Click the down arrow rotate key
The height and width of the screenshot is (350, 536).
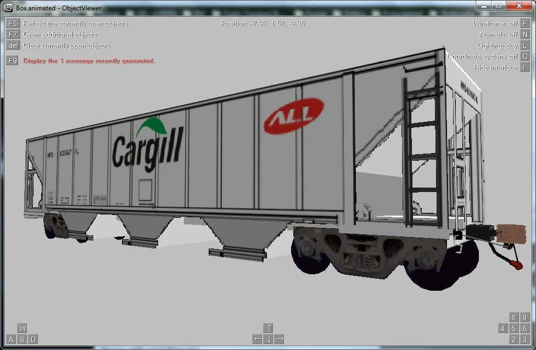click(269, 339)
